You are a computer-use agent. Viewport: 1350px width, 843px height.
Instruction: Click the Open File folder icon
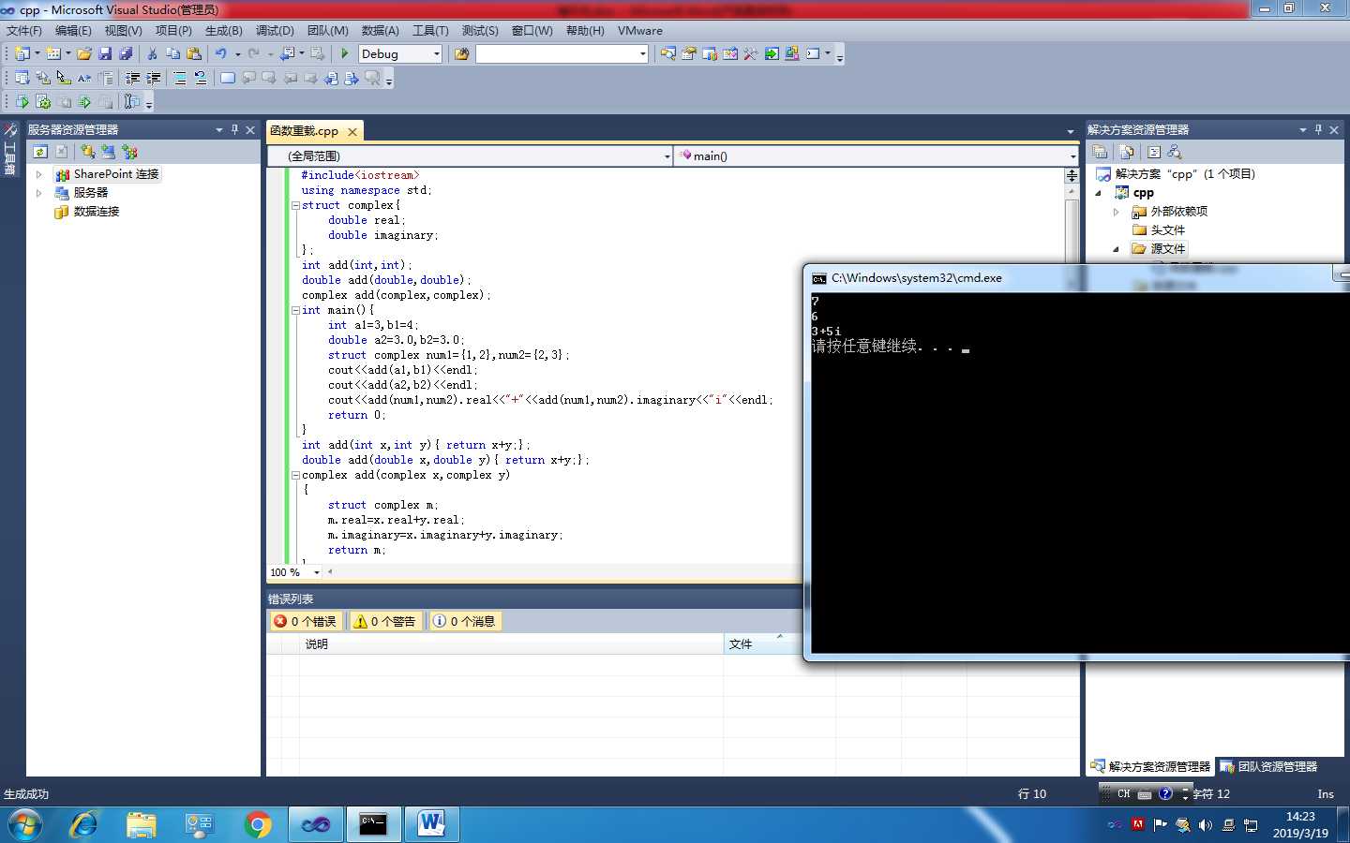click(x=84, y=54)
